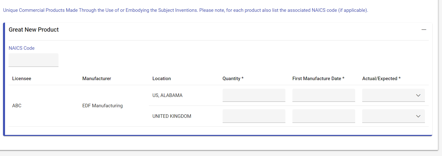The height and width of the screenshot is (156, 442).
Task: Select First Manufacture Date field for US, ALABAMA
Action: pos(324,95)
